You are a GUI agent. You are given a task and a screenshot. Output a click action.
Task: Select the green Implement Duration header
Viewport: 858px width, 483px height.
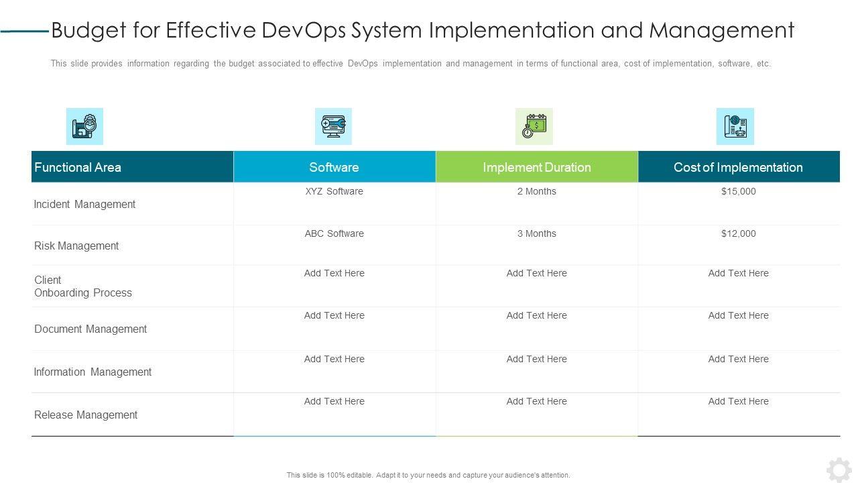536,167
